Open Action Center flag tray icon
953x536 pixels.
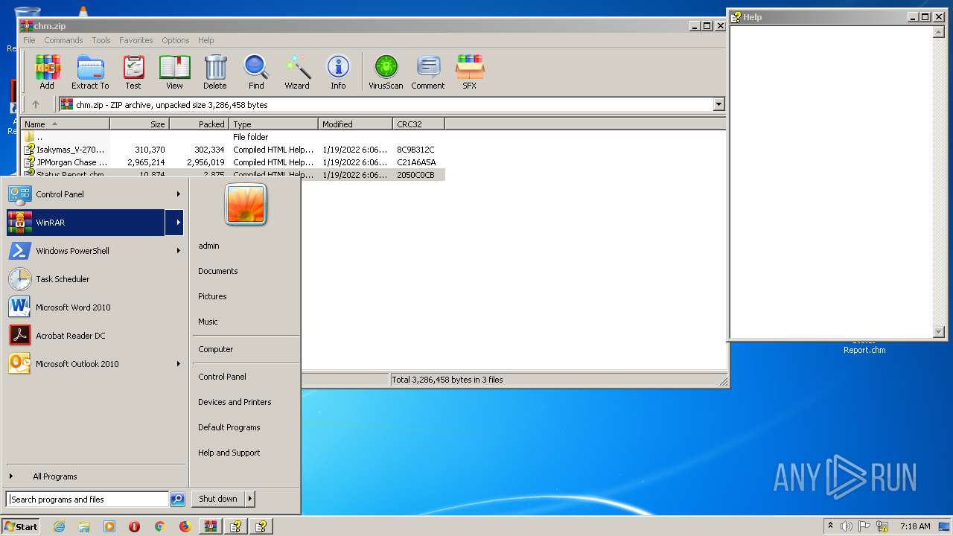(864, 526)
